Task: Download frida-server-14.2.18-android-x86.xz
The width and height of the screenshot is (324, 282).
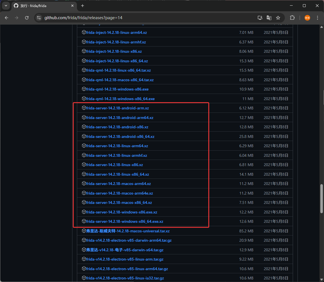Action: tap(117, 127)
